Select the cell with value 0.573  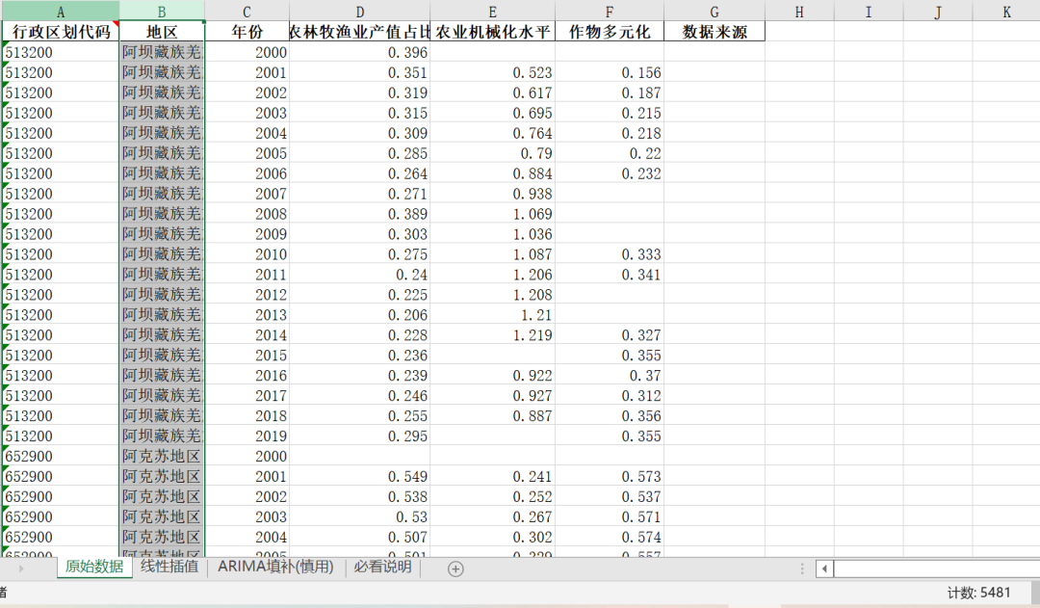[610, 476]
